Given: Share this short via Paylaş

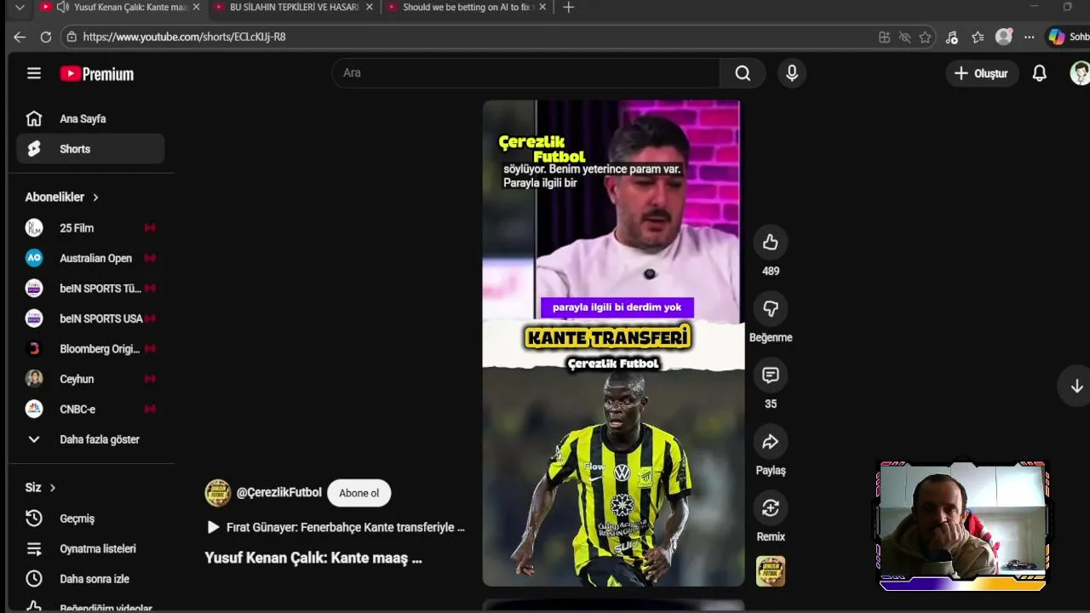Looking at the screenshot, I should 771,442.
